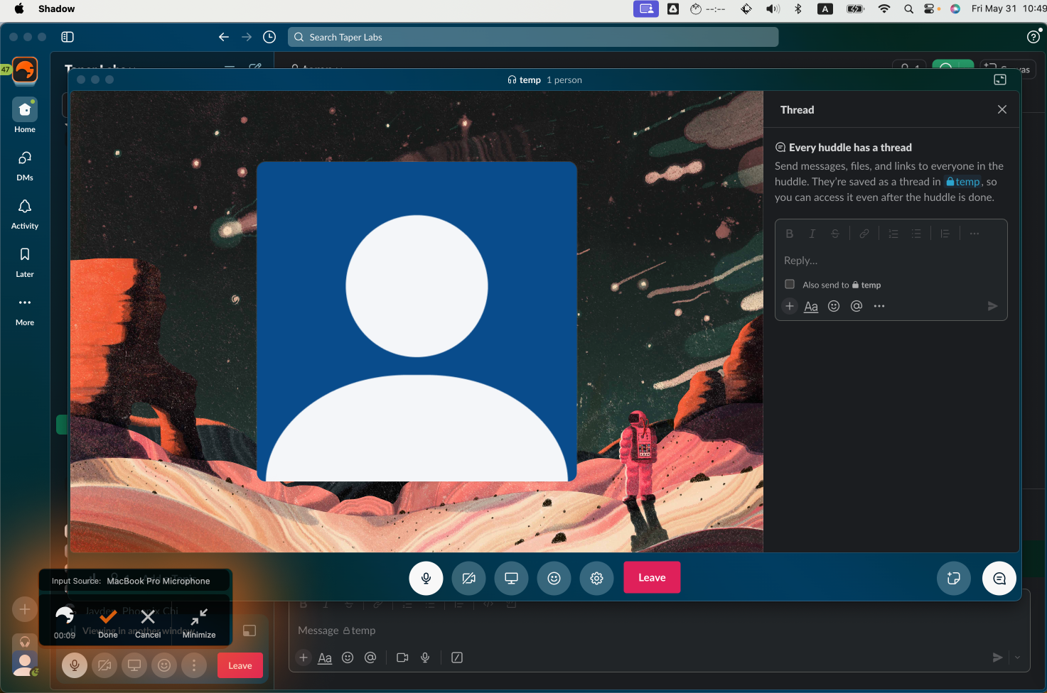Toggle bold formatting in the thread reply toolbar
The image size is (1047, 693).
click(789, 233)
